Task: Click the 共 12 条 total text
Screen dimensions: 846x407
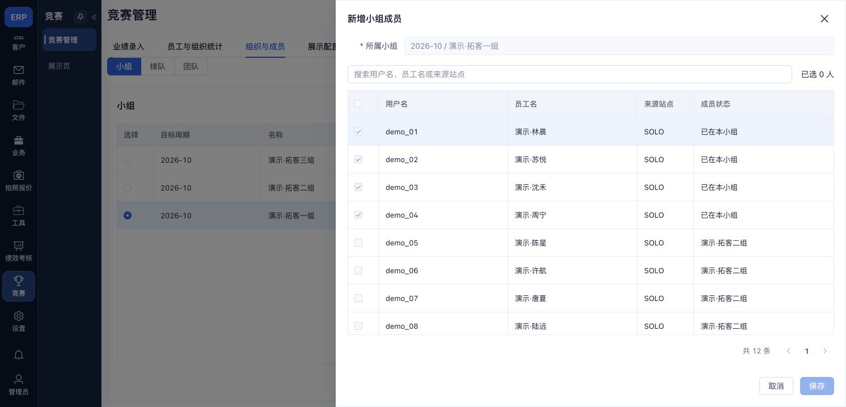Action: 756,351
